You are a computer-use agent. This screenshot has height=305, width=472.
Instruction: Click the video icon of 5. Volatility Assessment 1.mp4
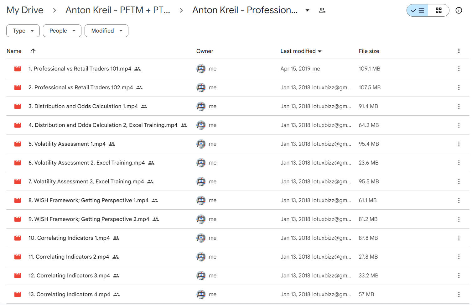pos(18,144)
